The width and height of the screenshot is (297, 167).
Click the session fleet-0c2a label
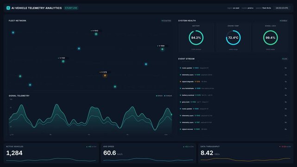[x=263, y=8]
